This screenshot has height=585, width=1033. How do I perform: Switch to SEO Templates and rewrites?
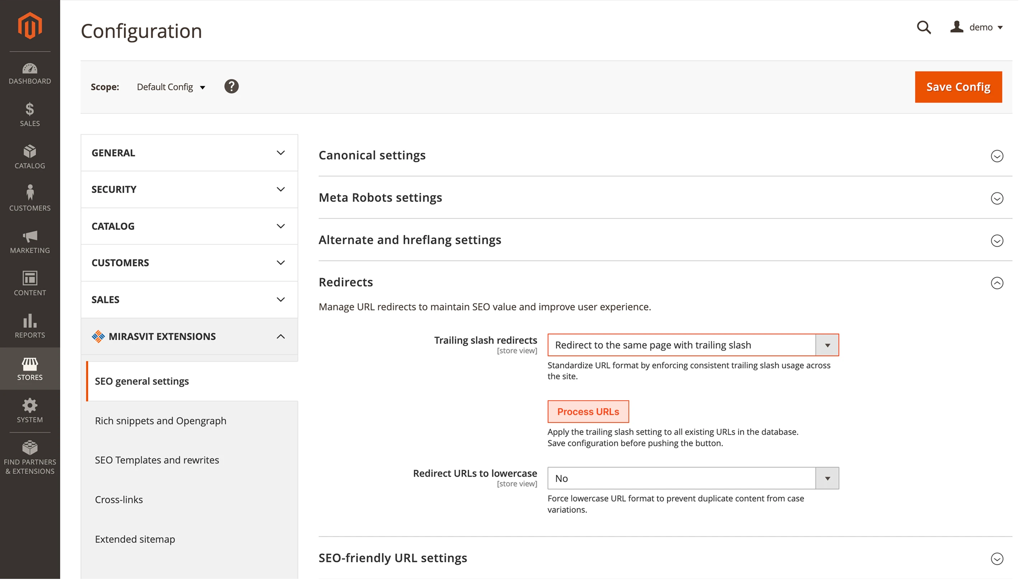pyautogui.click(x=157, y=460)
